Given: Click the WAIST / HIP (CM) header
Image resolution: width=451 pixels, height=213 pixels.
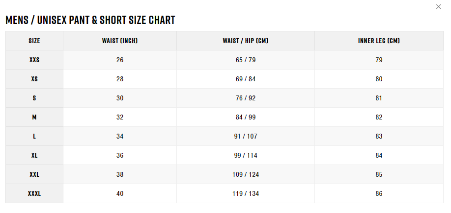Looking at the screenshot, I should pos(245,41).
